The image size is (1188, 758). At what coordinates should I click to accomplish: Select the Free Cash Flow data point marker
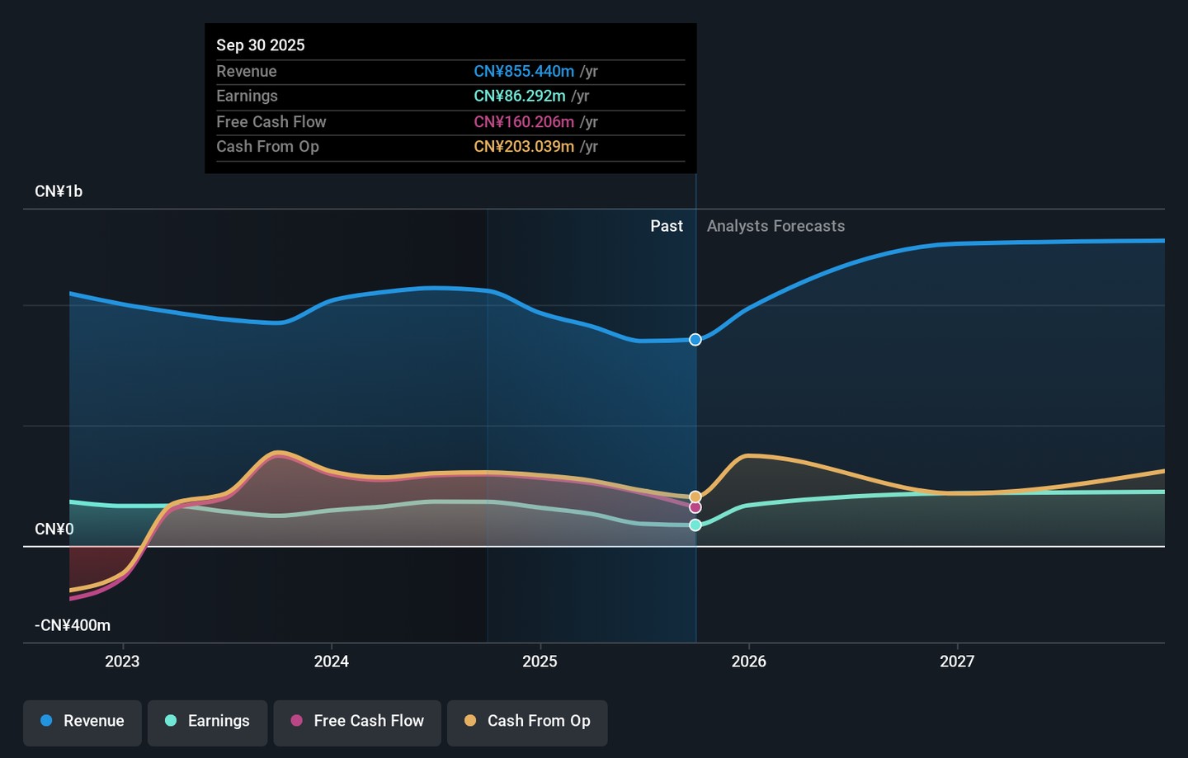point(695,507)
